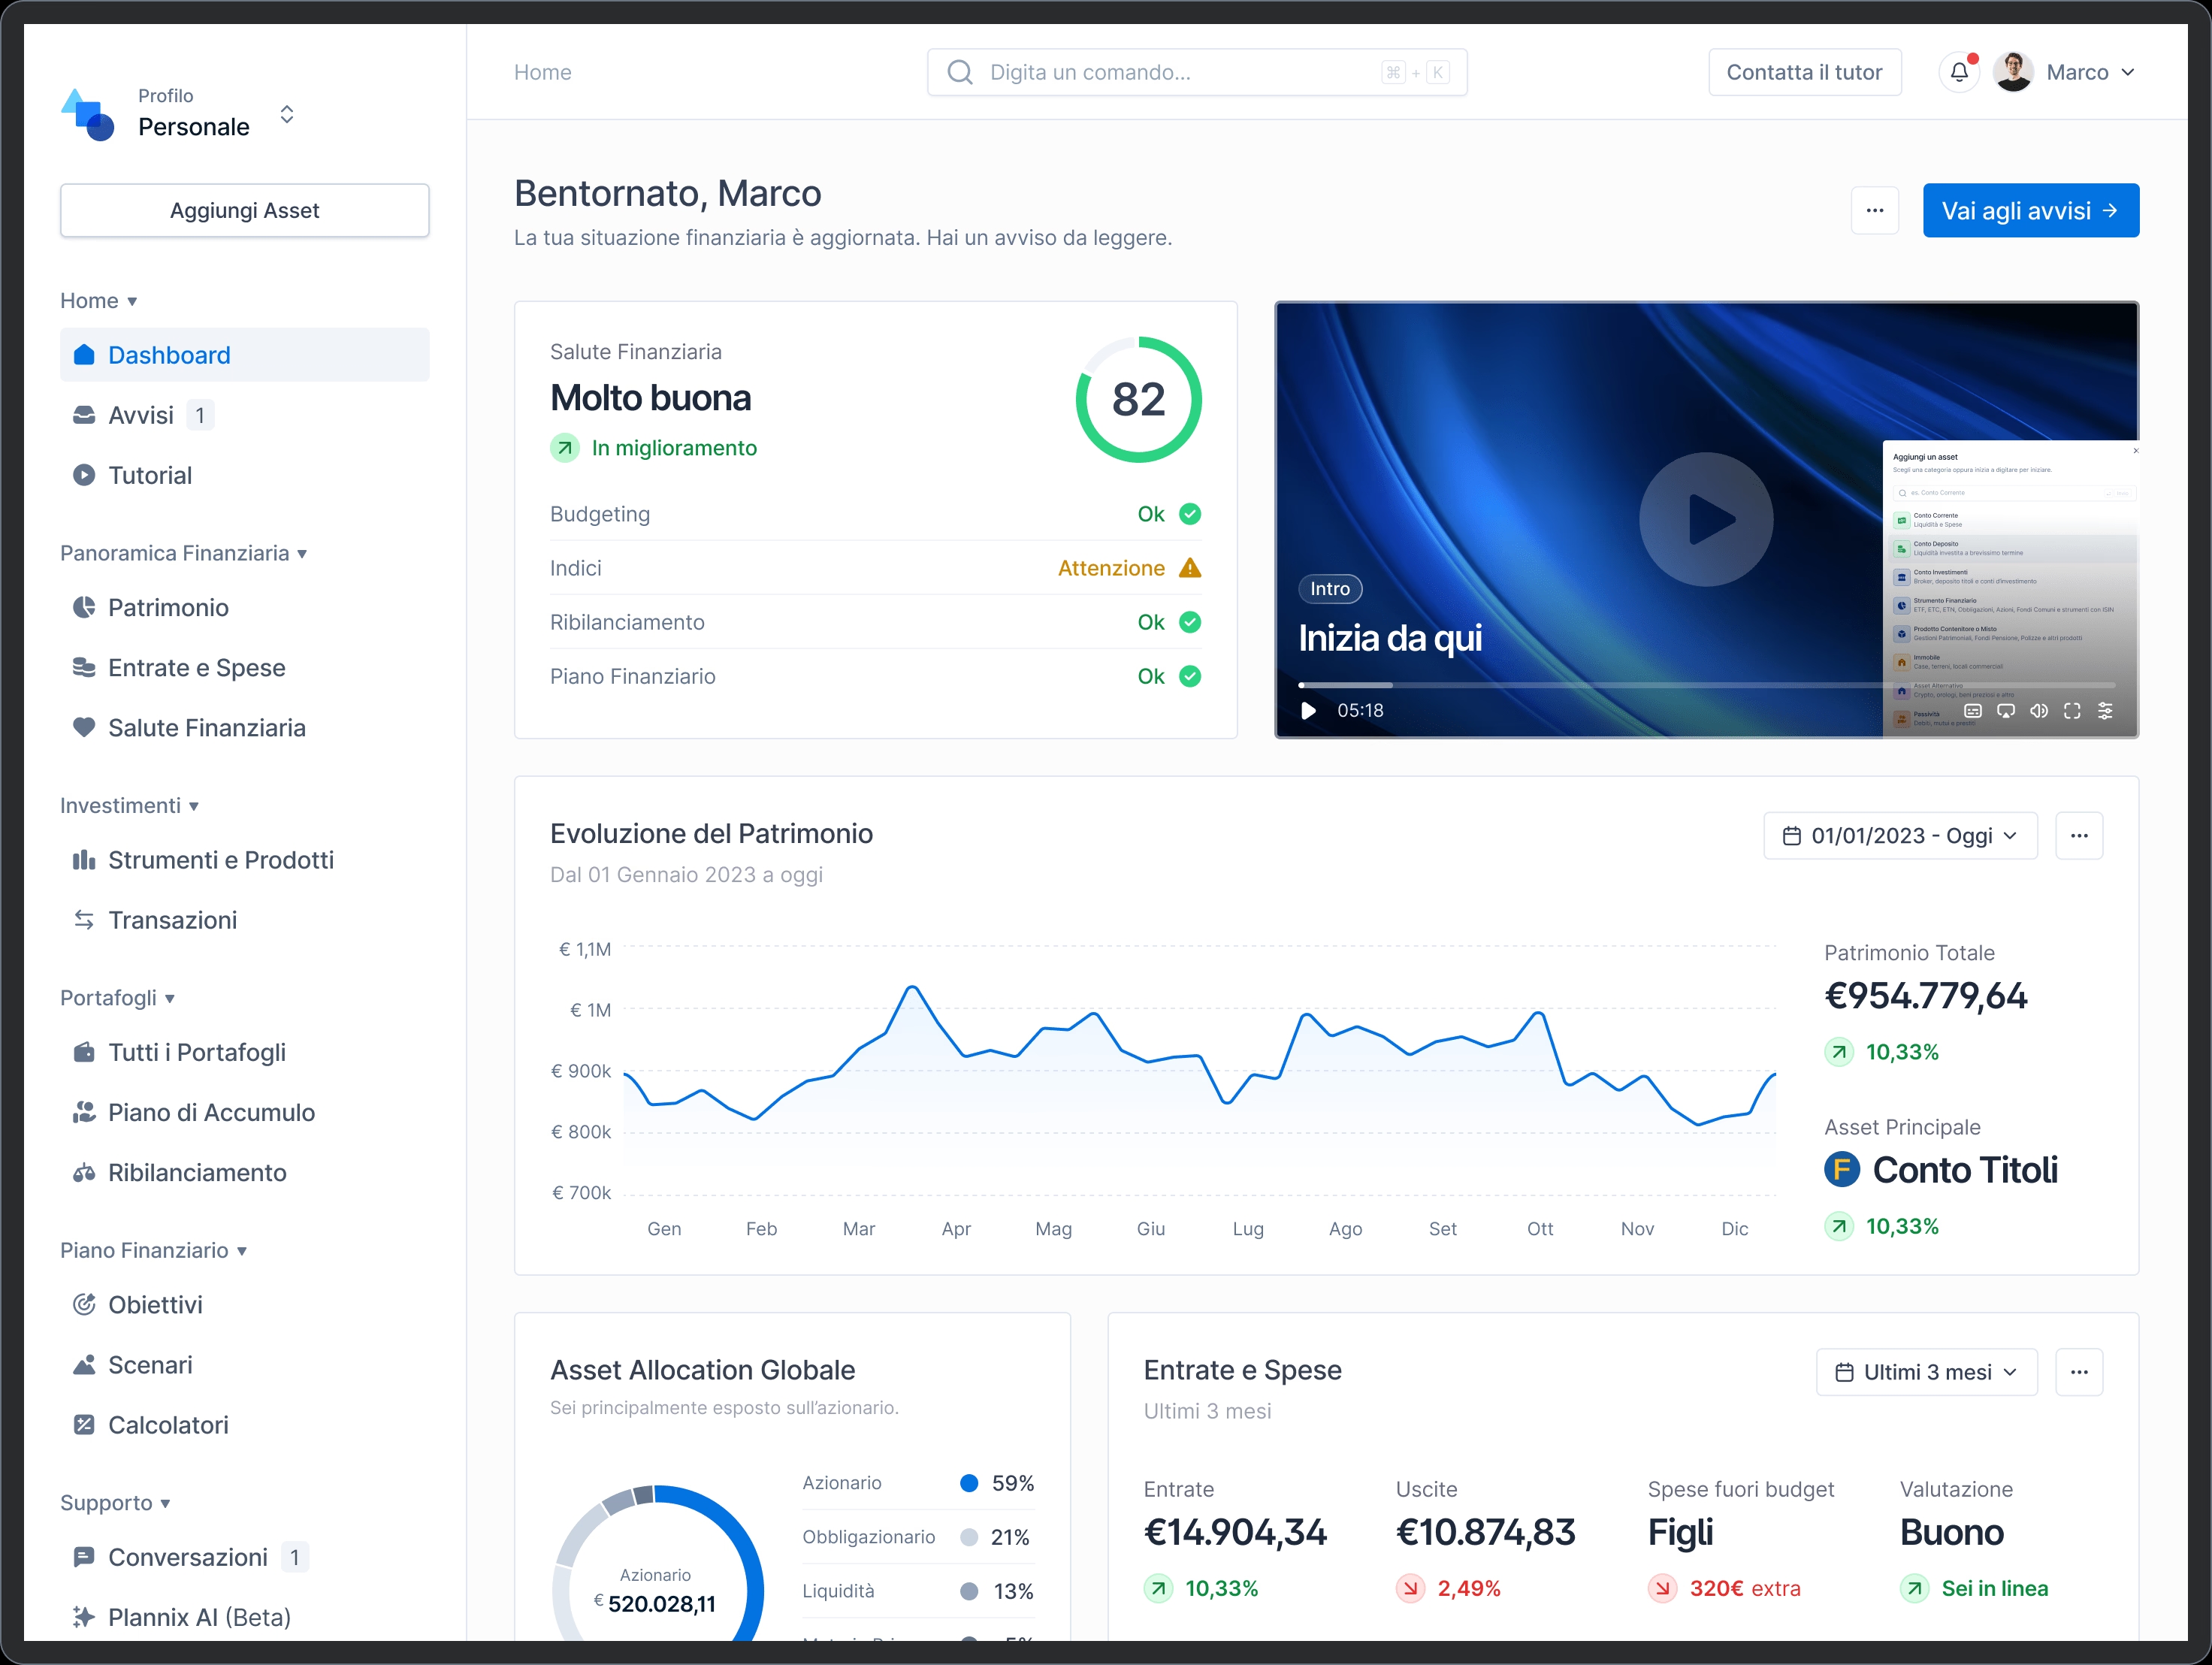The image size is (2212, 1665).
Task: Click the video progress bar
Action: pyautogui.click(x=1706, y=685)
